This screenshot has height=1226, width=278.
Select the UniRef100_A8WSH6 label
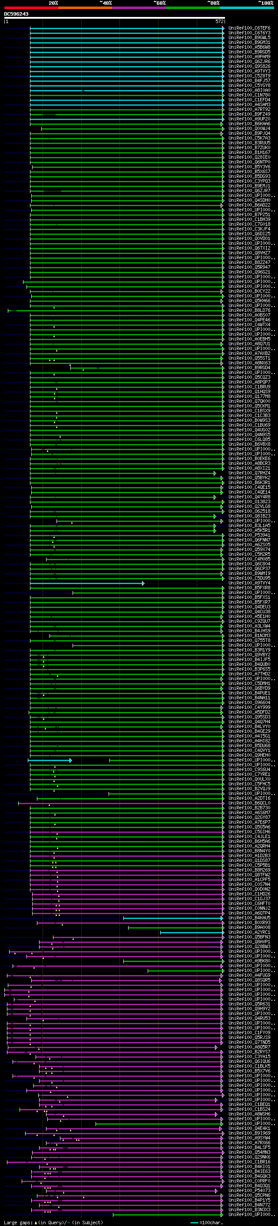point(249,1114)
